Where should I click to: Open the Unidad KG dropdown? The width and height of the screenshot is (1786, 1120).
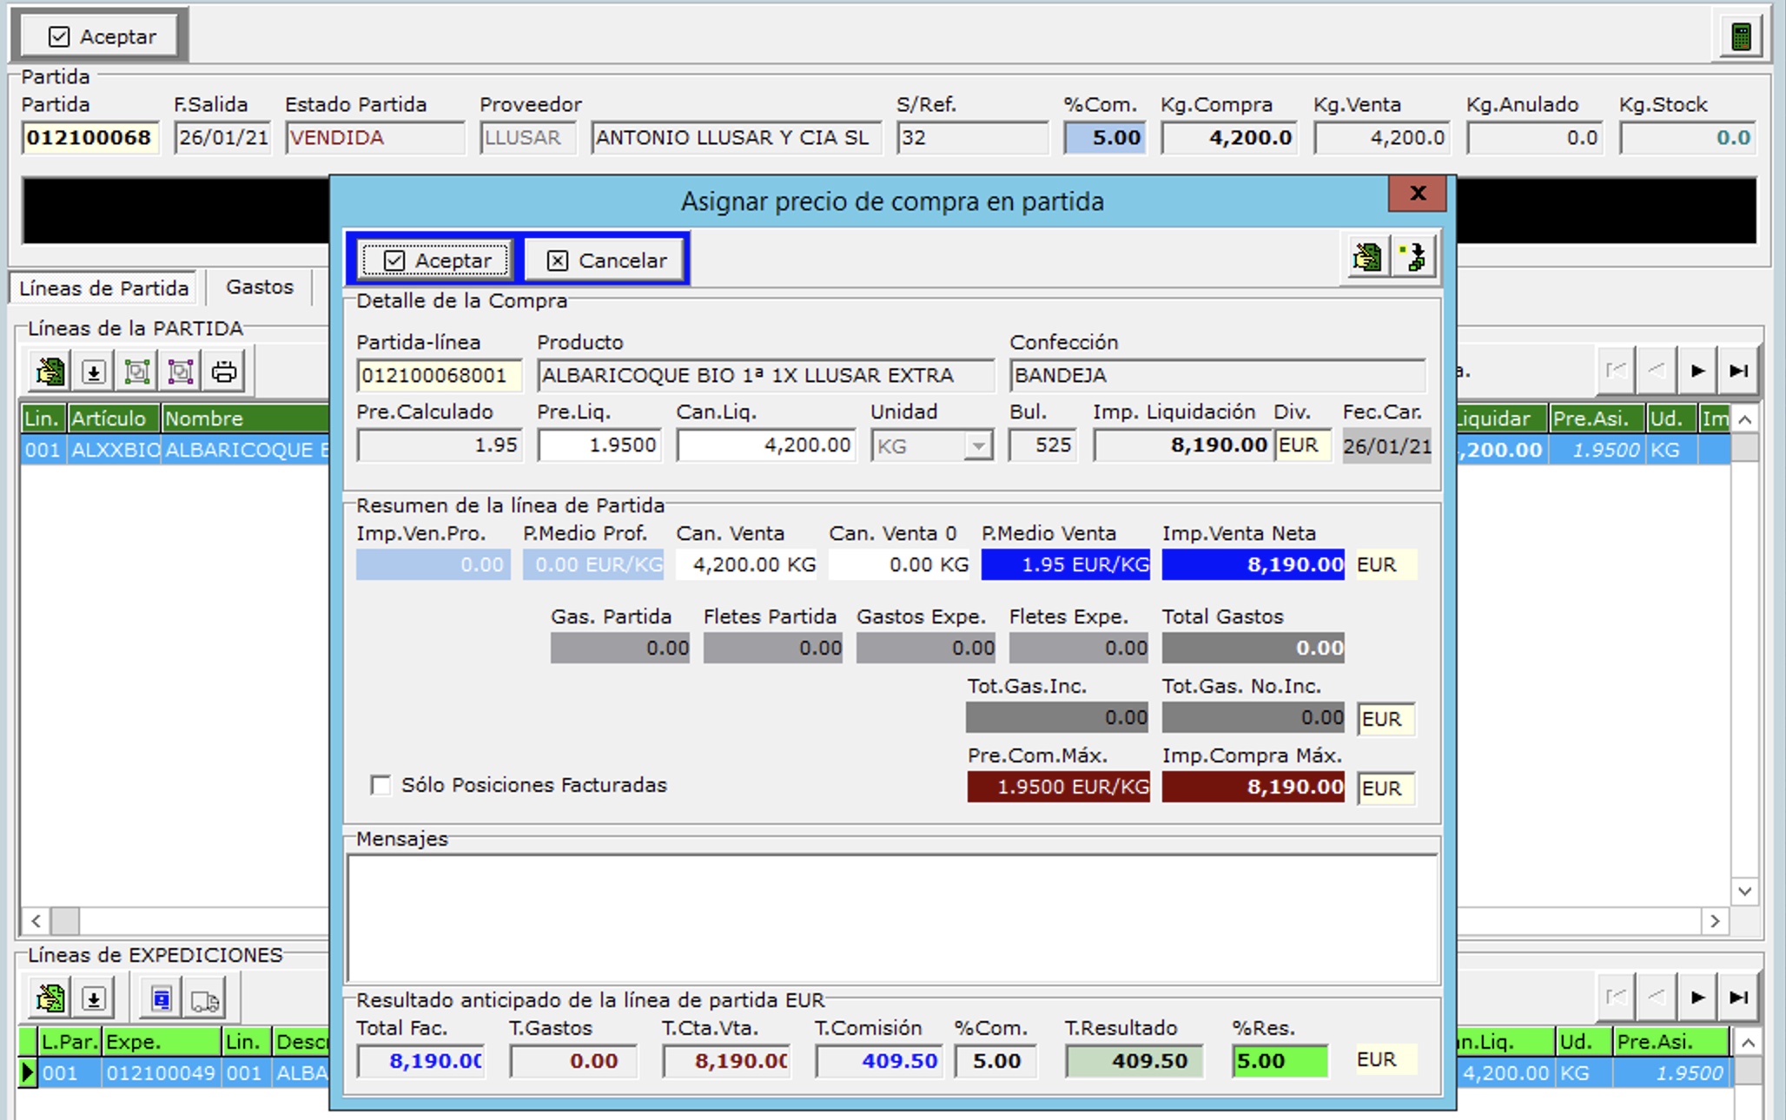(x=978, y=446)
